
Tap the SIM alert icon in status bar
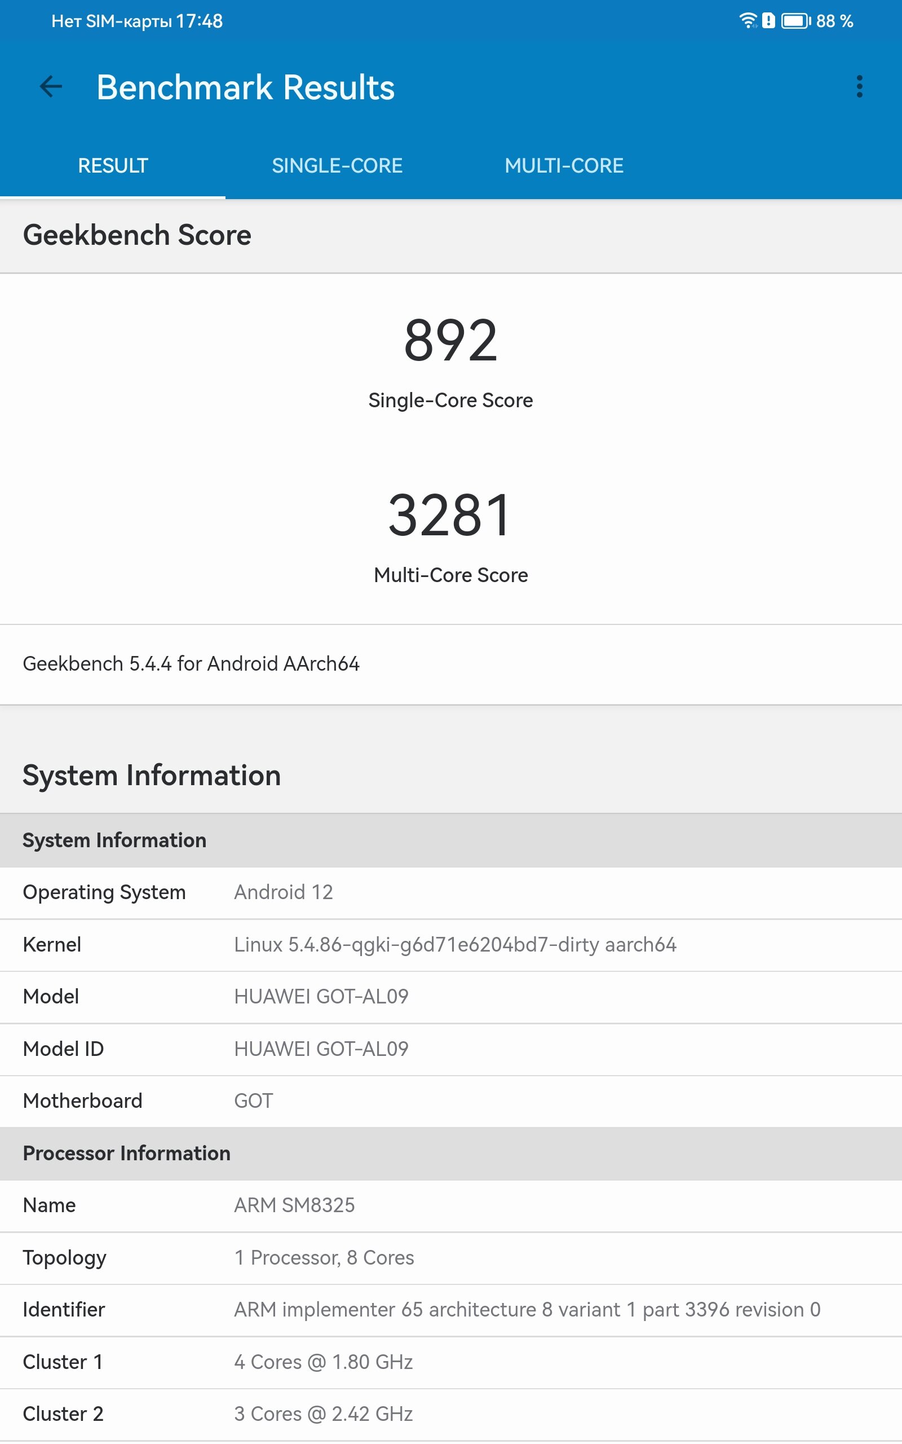[768, 21]
